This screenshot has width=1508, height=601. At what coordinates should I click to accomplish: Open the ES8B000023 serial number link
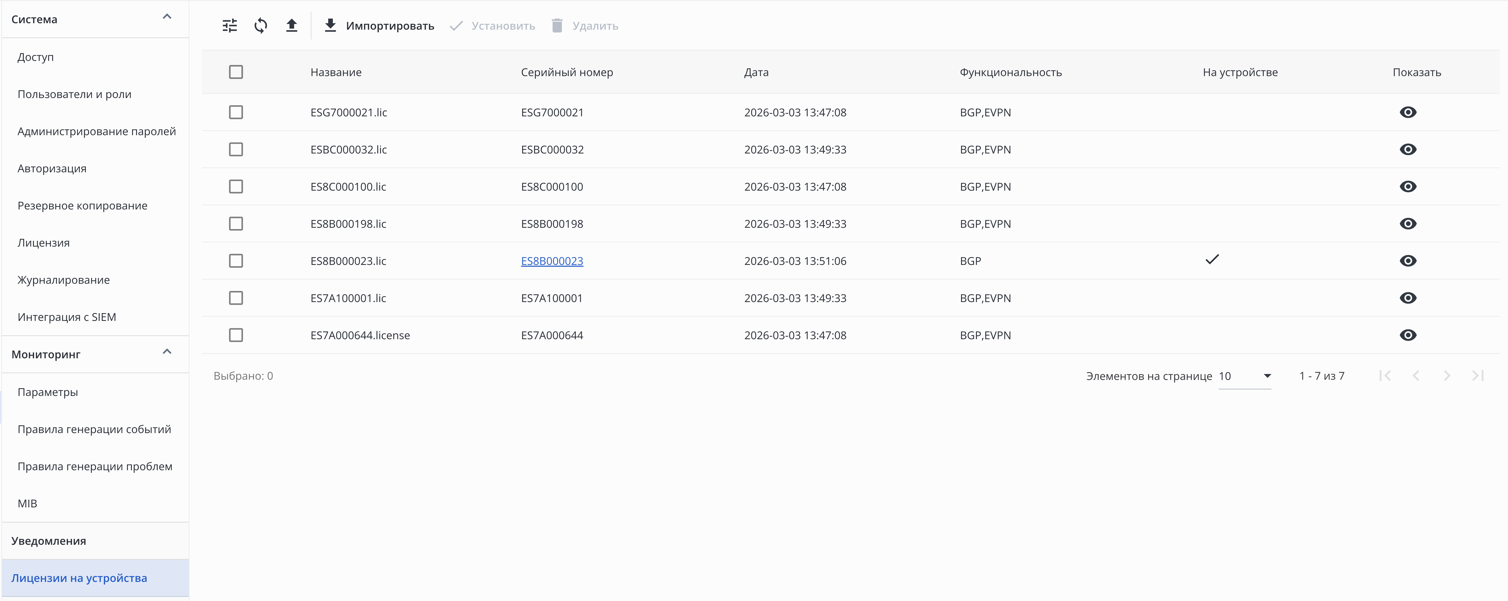[x=552, y=261]
